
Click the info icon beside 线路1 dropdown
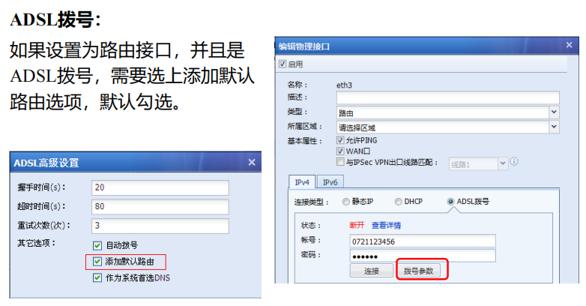[x=514, y=161]
